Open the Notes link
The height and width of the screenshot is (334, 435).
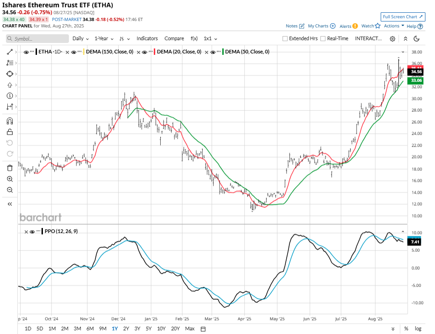pyautogui.click(x=295, y=26)
